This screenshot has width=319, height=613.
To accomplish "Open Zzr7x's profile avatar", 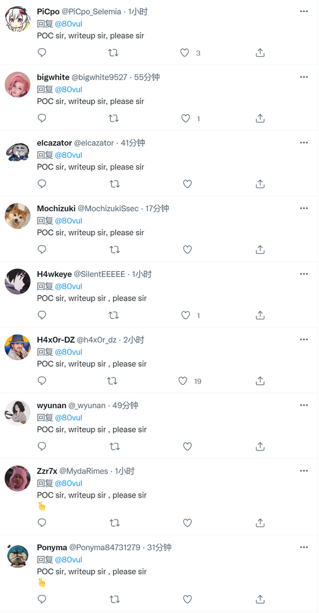I will (x=17, y=478).
